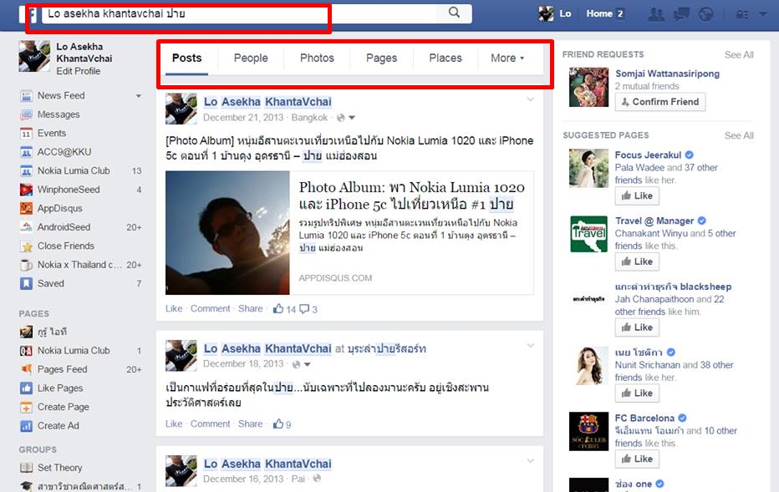Confirm Friend request from Somjai Wattanasiripong
Image resolution: width=779 pixels, height=492 pixels.
click(x=660, y=102)
